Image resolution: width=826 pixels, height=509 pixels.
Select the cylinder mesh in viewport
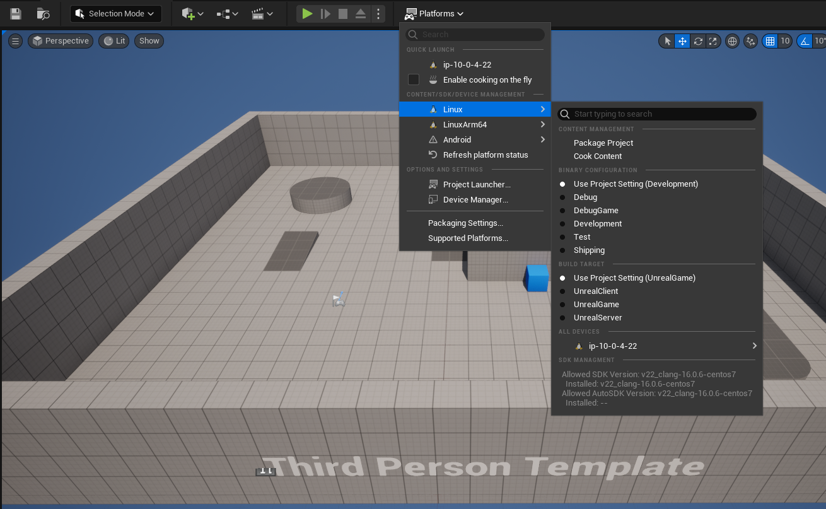click(x=320, y=194)
